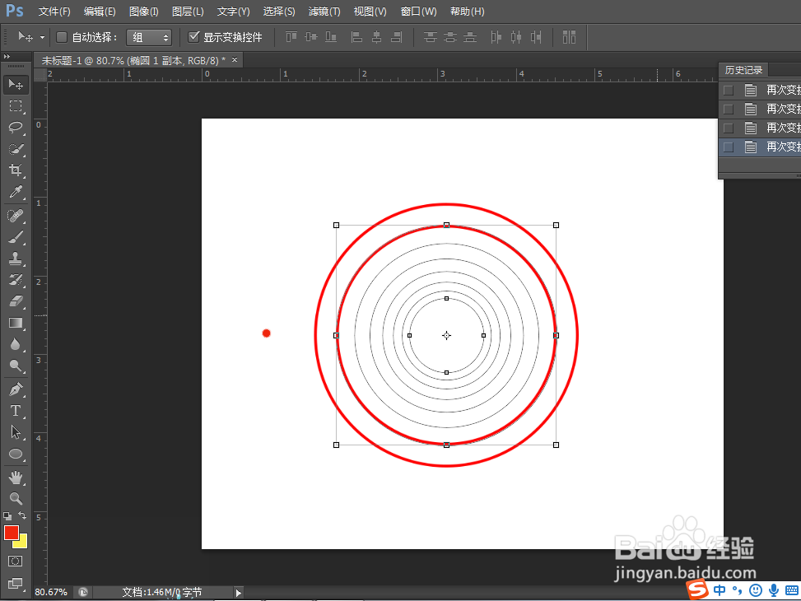
Task: Click distribute left edges icon
Action: [x=496, y=37]
